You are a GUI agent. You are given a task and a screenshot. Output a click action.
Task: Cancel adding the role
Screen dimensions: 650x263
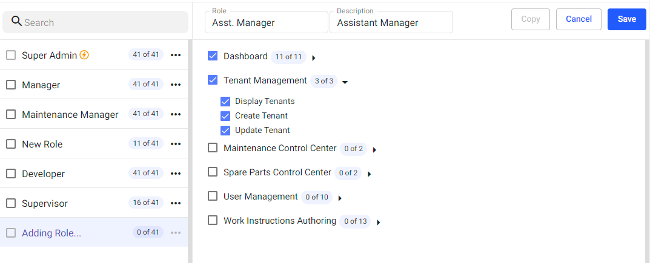pos(579,19)
